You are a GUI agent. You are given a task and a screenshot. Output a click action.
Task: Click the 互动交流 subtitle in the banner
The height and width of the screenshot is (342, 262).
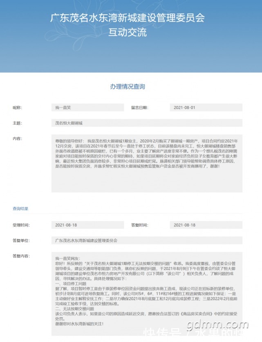(x=128, y=33)
